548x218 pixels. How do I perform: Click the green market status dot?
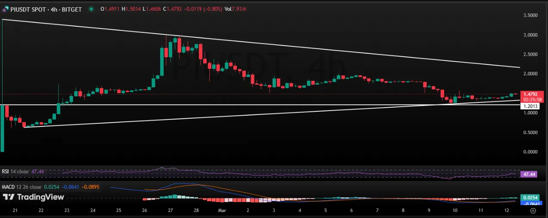pyautogui.click(x=91, y=9)
